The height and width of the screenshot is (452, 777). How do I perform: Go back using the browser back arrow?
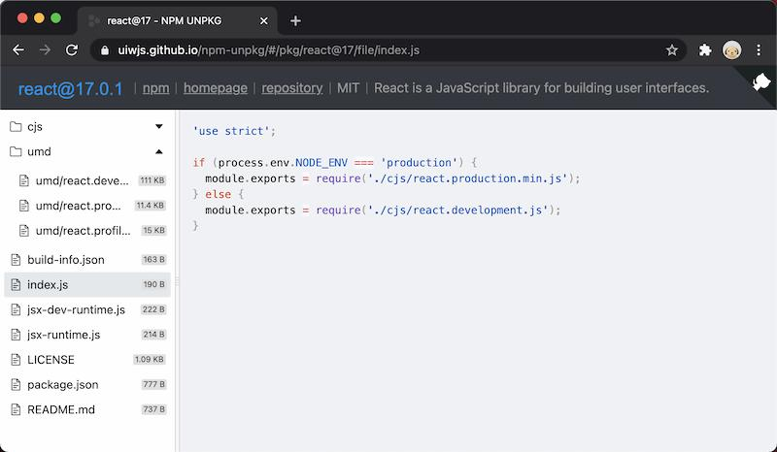[18, 50]
